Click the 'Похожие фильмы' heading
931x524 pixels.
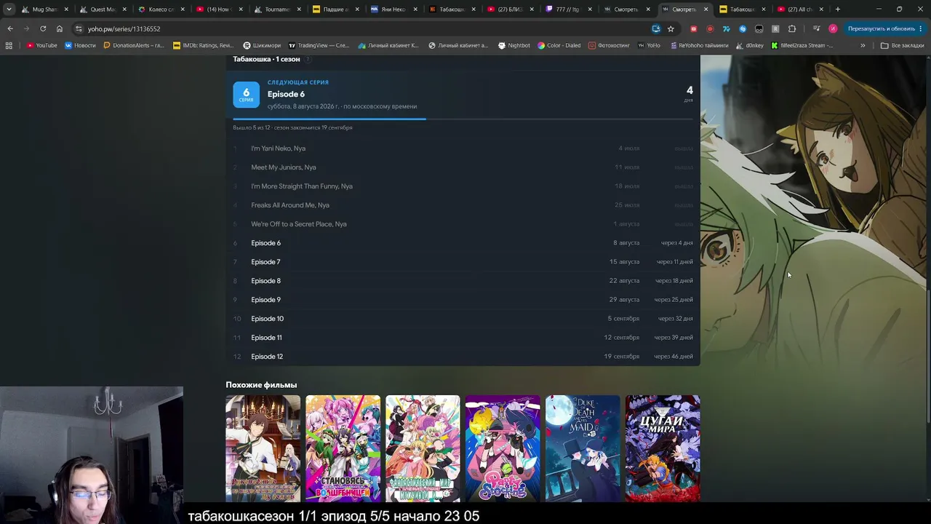click(x=261, y=385)
